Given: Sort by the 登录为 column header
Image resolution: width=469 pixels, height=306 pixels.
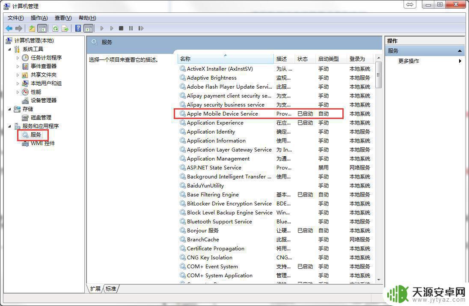Looking at the screenshot, I should (360, 59).
